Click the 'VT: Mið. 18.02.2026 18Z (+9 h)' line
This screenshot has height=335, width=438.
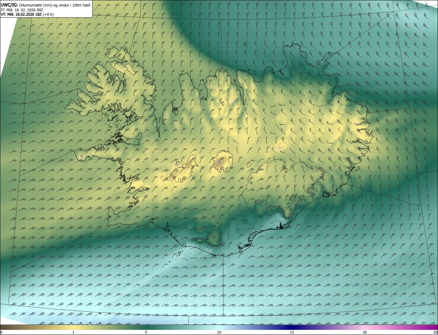(27, 14)
